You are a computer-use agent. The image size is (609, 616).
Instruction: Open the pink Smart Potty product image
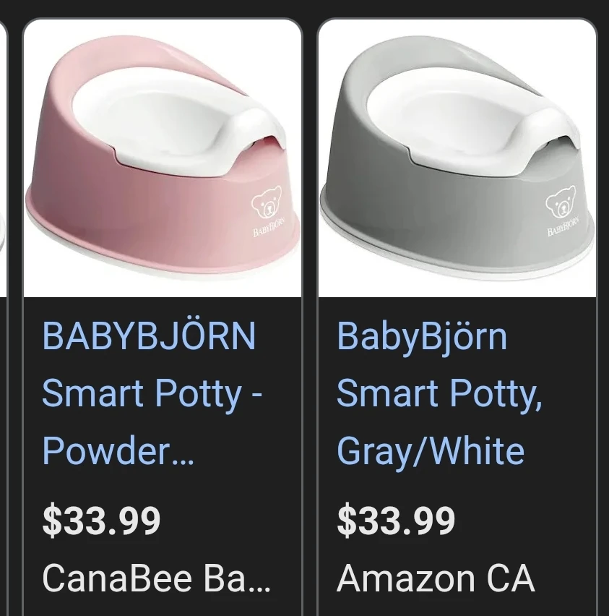pyautogui.click(x=163, y=158)
